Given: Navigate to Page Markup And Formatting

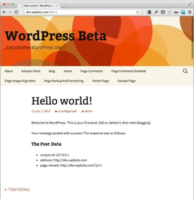Looking at the screenshot, I should (x=64, y=81).
